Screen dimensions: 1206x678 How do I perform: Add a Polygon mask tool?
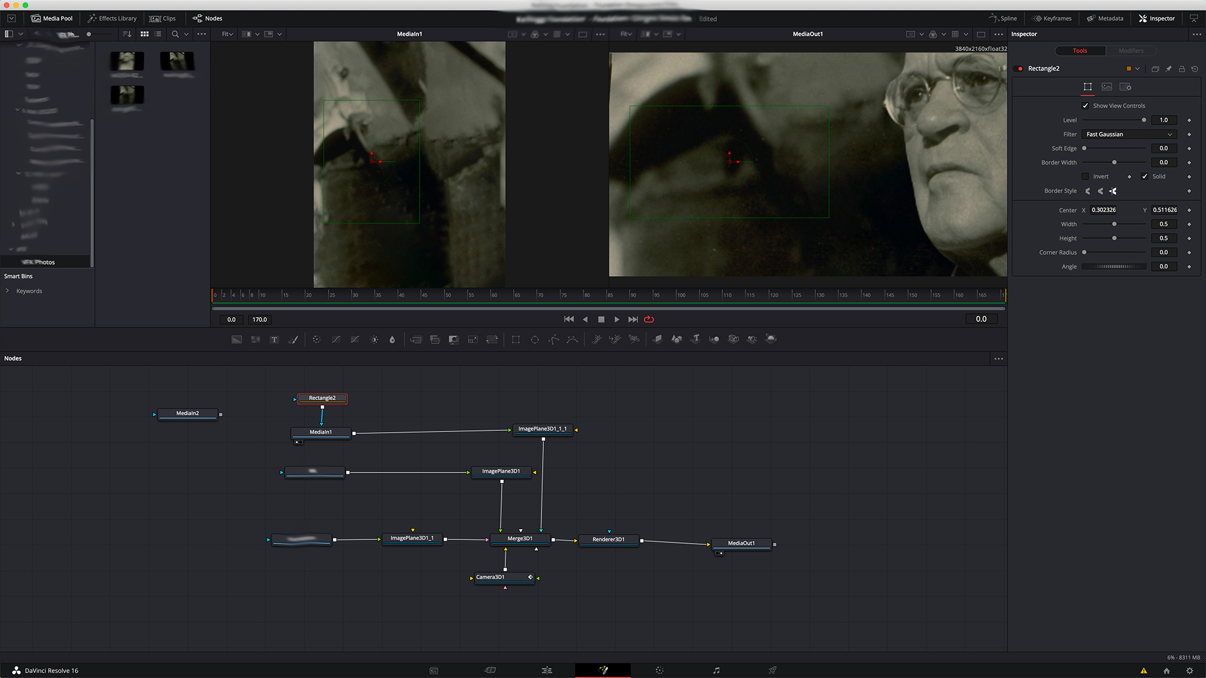(554, 339)
